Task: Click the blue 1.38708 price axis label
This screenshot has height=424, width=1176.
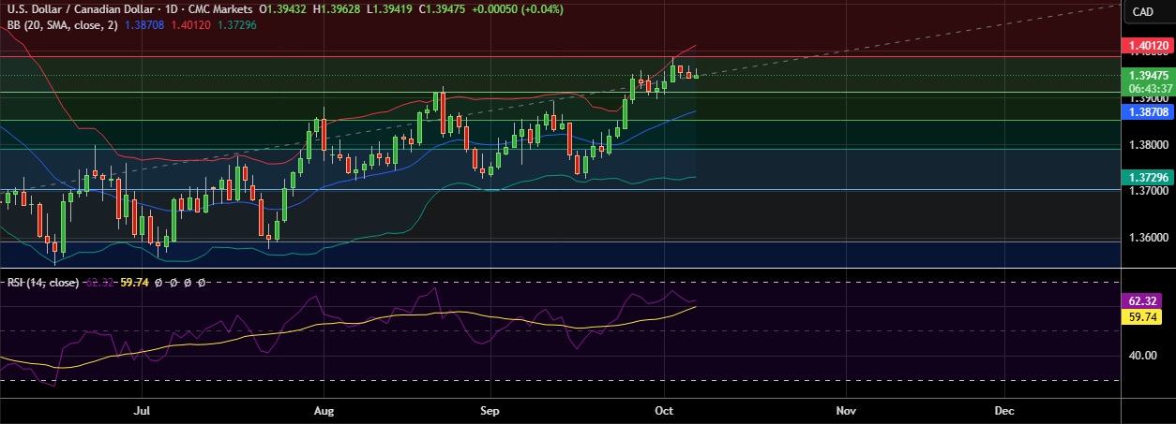Action: tap(1146, 111)
